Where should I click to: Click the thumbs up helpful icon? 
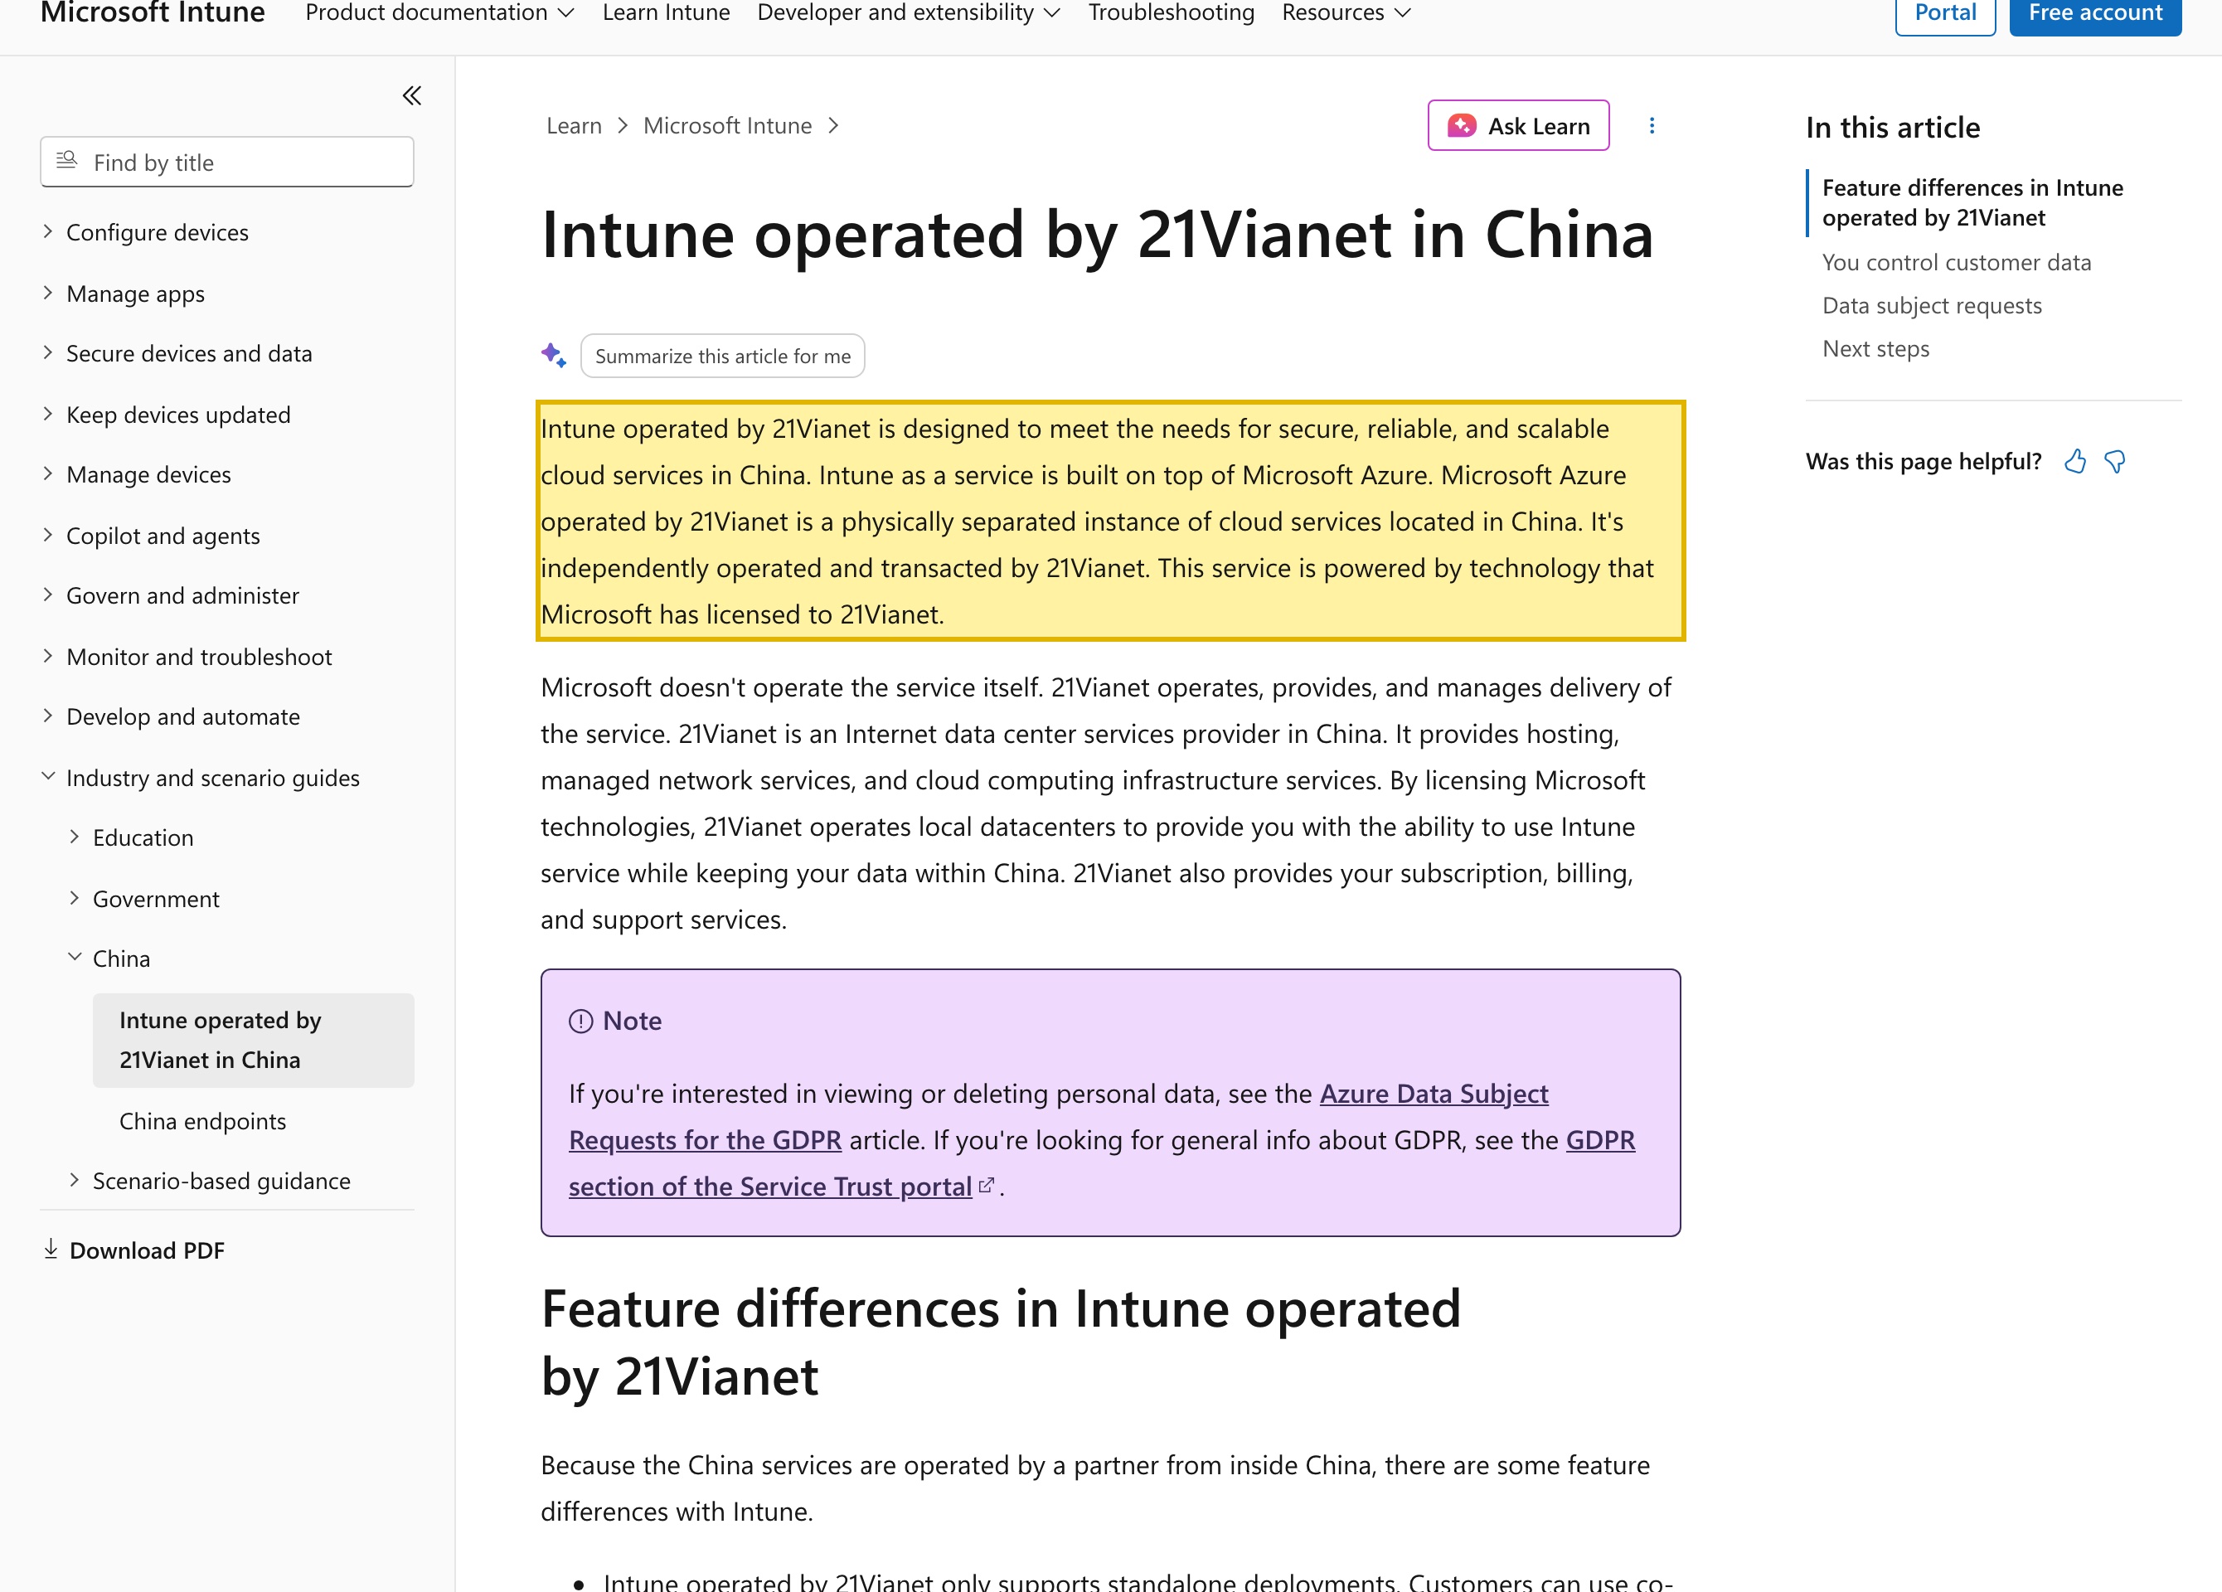[2074, 462]
